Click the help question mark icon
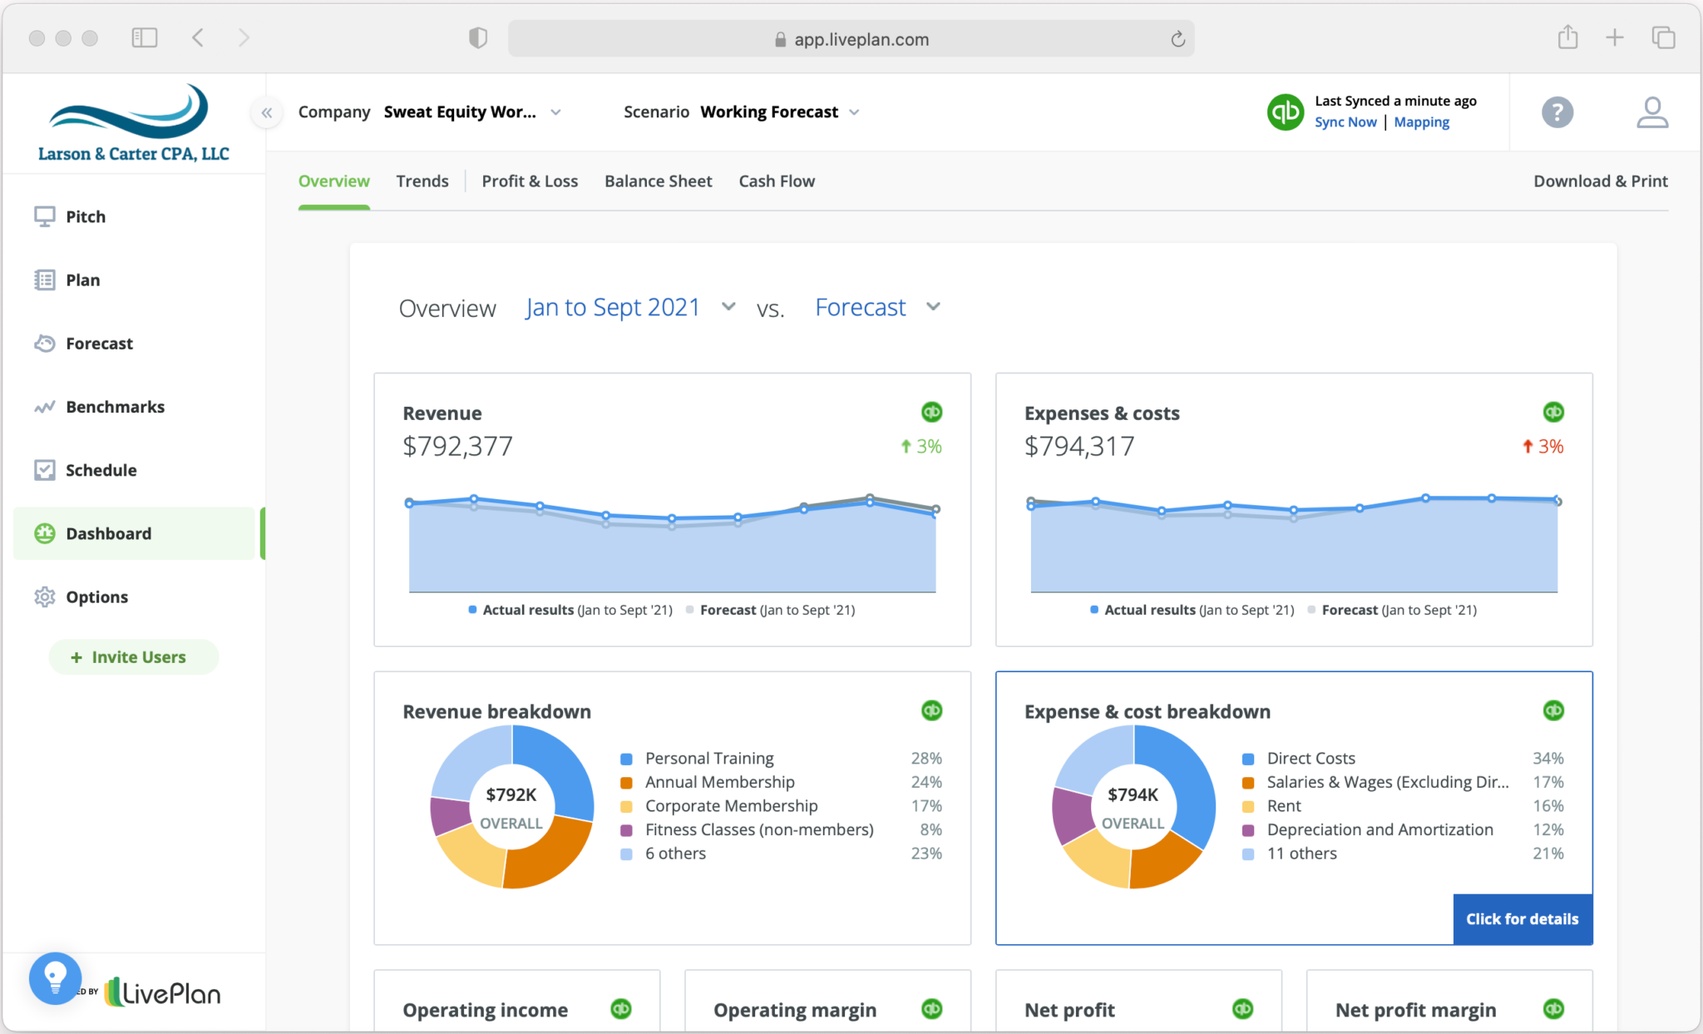This screenshot has width=1703, height=1034. pos(1557,112)
